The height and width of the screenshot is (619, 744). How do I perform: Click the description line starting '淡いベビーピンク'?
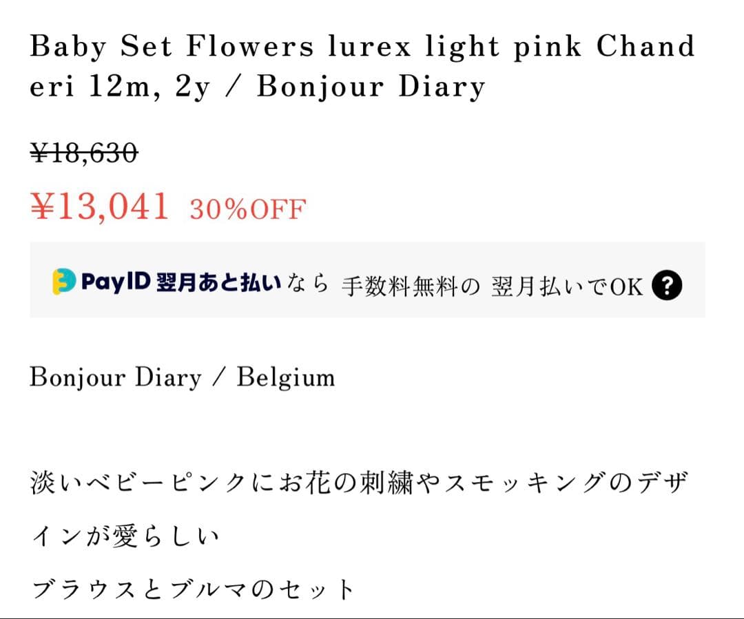tap(359, 484)
